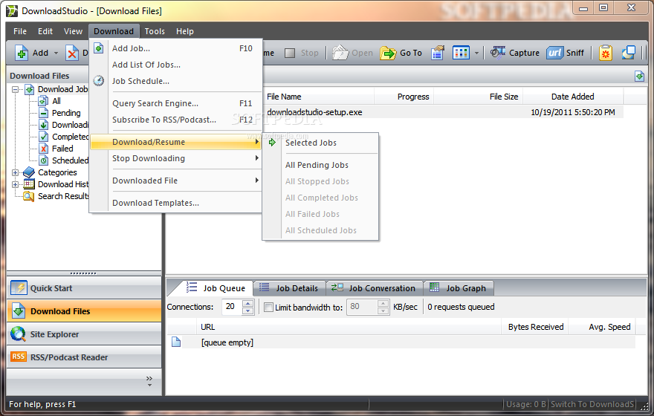
Task: Click the Downloading arrow tree icon
Action: point(43,125)
